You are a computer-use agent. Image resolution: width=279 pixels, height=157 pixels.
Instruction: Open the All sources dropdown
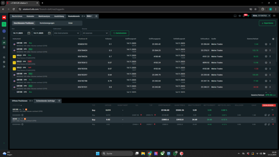pyautogui.click(x=95, y=33)
